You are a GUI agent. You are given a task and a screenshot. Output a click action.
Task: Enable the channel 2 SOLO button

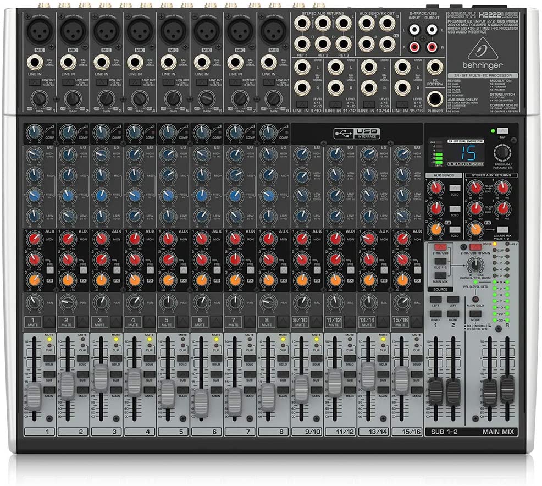(82, 358)
